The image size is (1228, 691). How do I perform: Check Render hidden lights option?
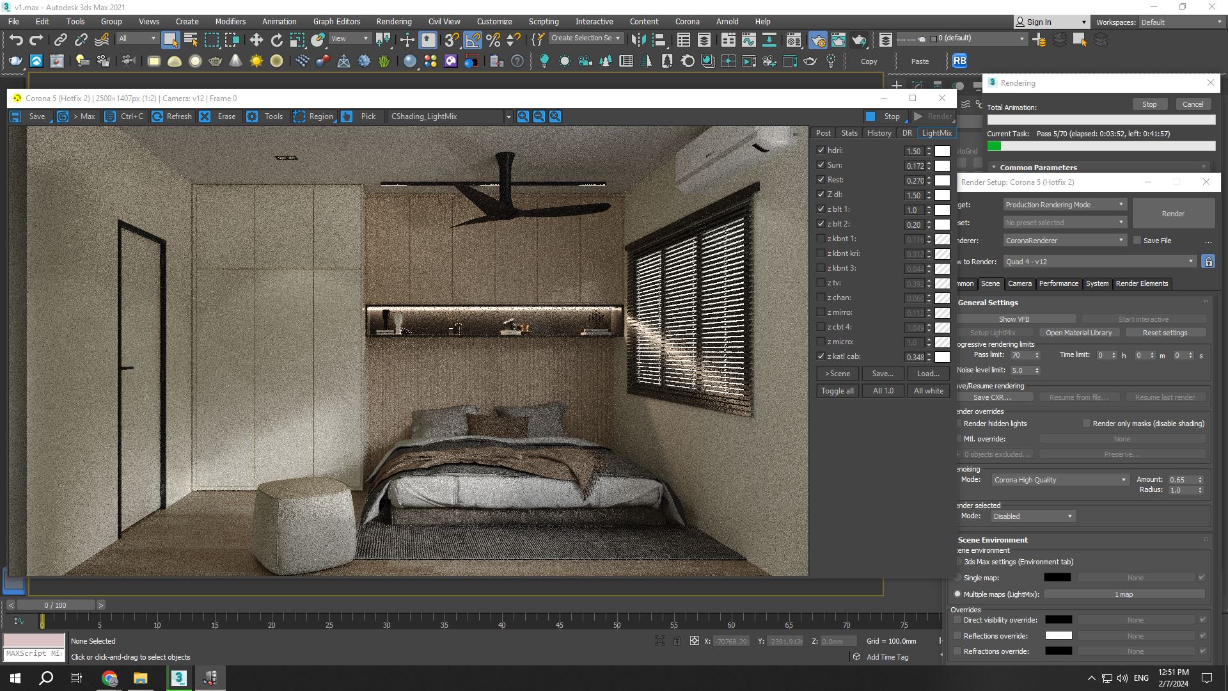[x=958, y=424]
